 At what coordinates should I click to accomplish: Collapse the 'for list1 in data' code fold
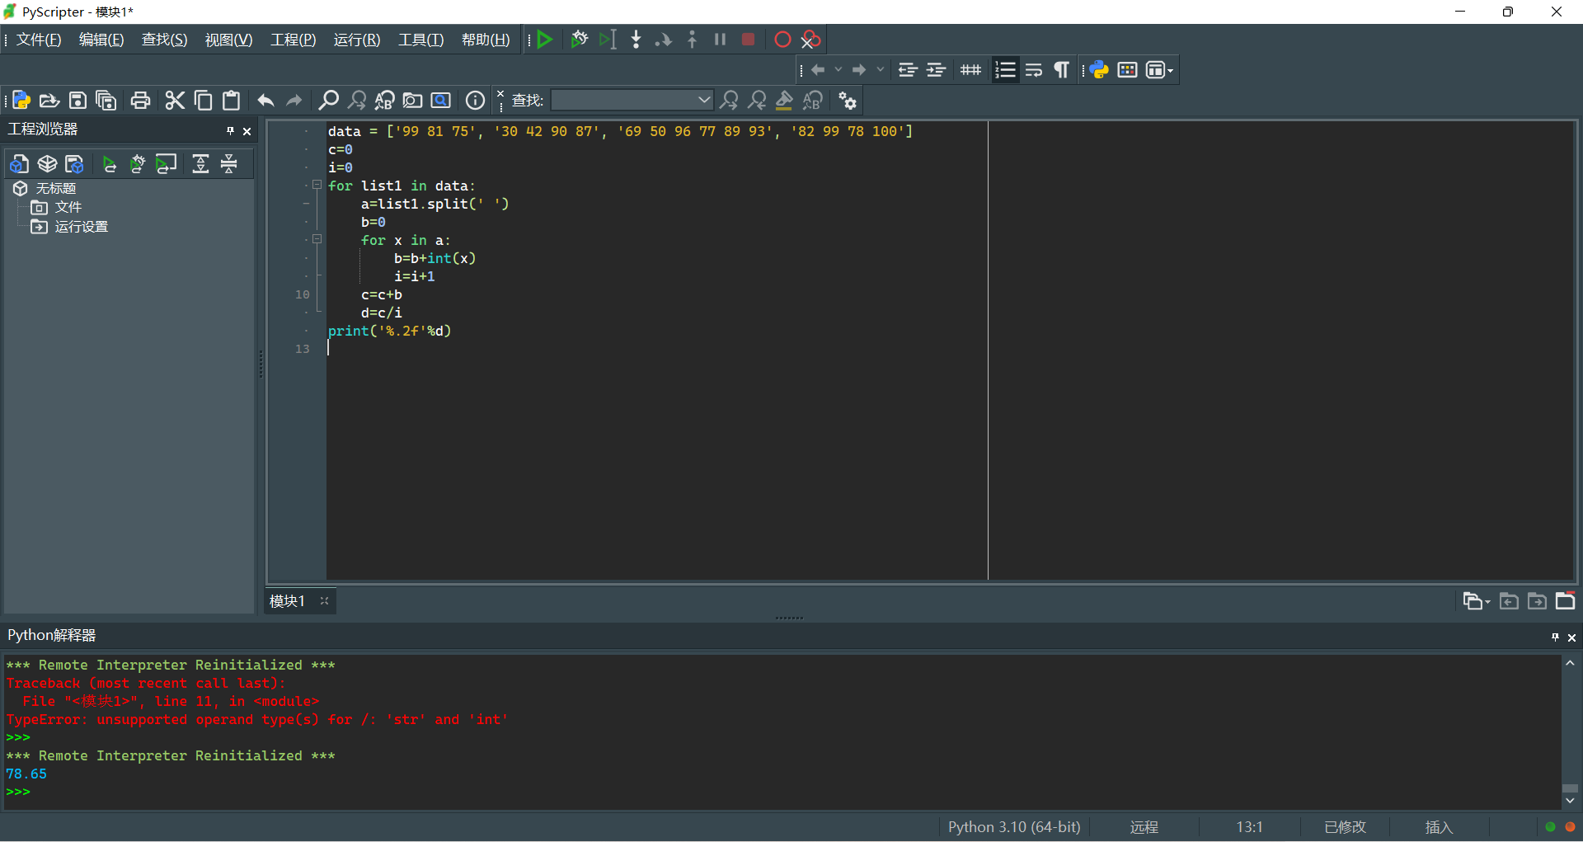[x=317, y=186]
